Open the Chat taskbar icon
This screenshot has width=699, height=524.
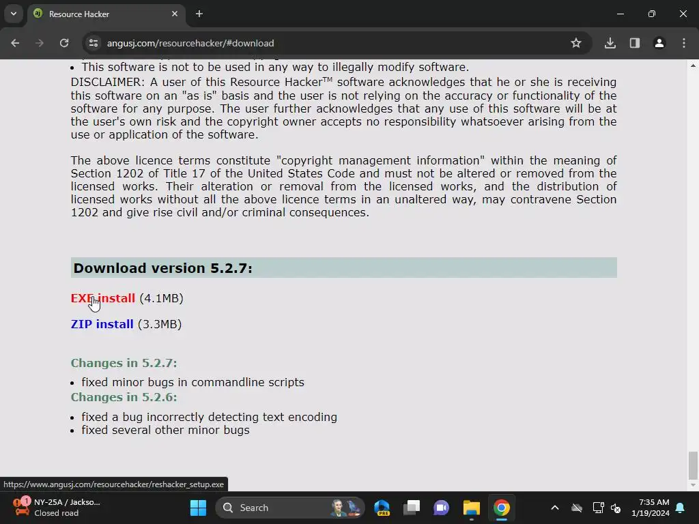(x=442, y=508)
